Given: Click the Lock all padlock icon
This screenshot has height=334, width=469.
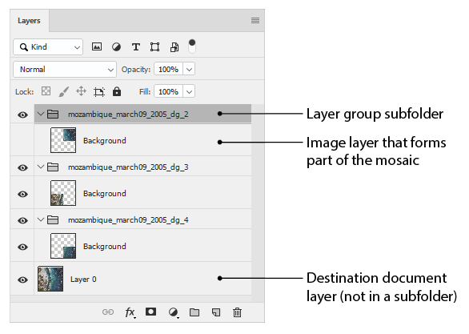Looking at the screenshot, I should [117, 91].
